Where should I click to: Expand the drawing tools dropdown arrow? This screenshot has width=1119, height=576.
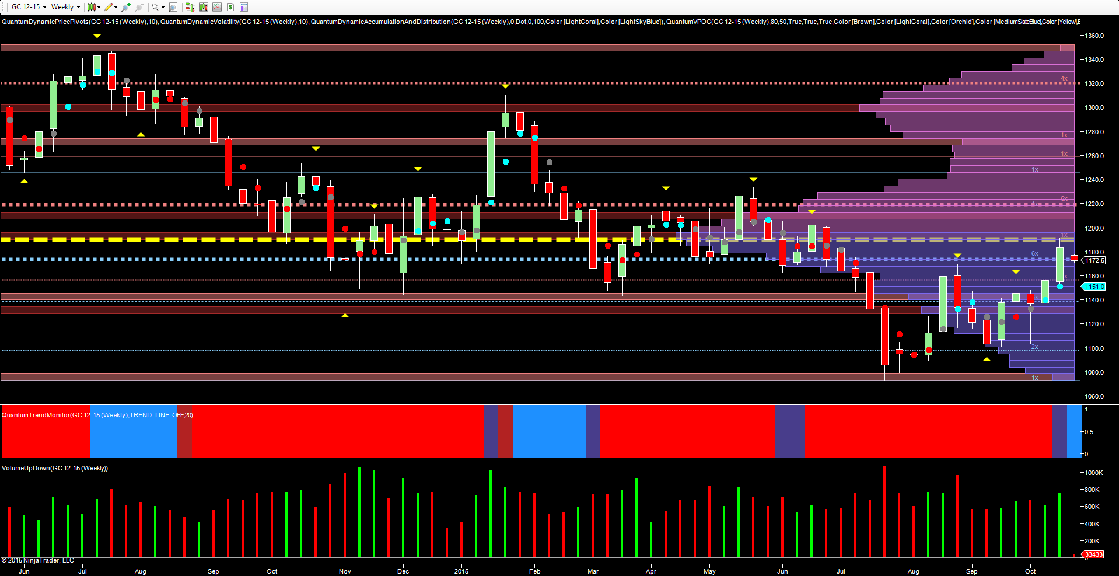116,8
